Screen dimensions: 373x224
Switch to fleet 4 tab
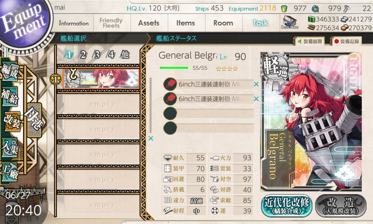pyautogui.click(x=111, y=55)
